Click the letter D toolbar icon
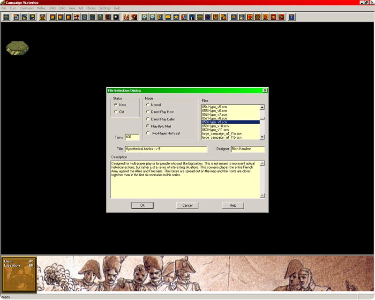 (x=265, y=17)
